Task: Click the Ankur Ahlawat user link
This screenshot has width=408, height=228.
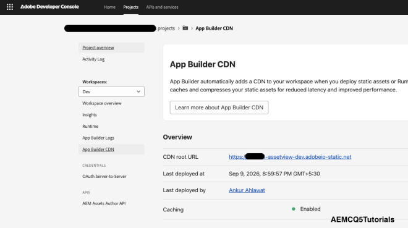Action: [247, 190]
